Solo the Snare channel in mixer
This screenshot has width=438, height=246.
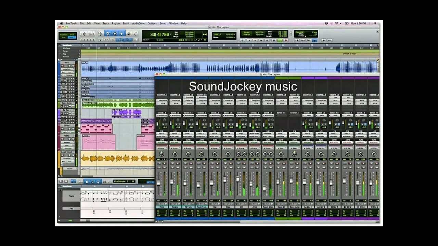[x=172, y=167]
